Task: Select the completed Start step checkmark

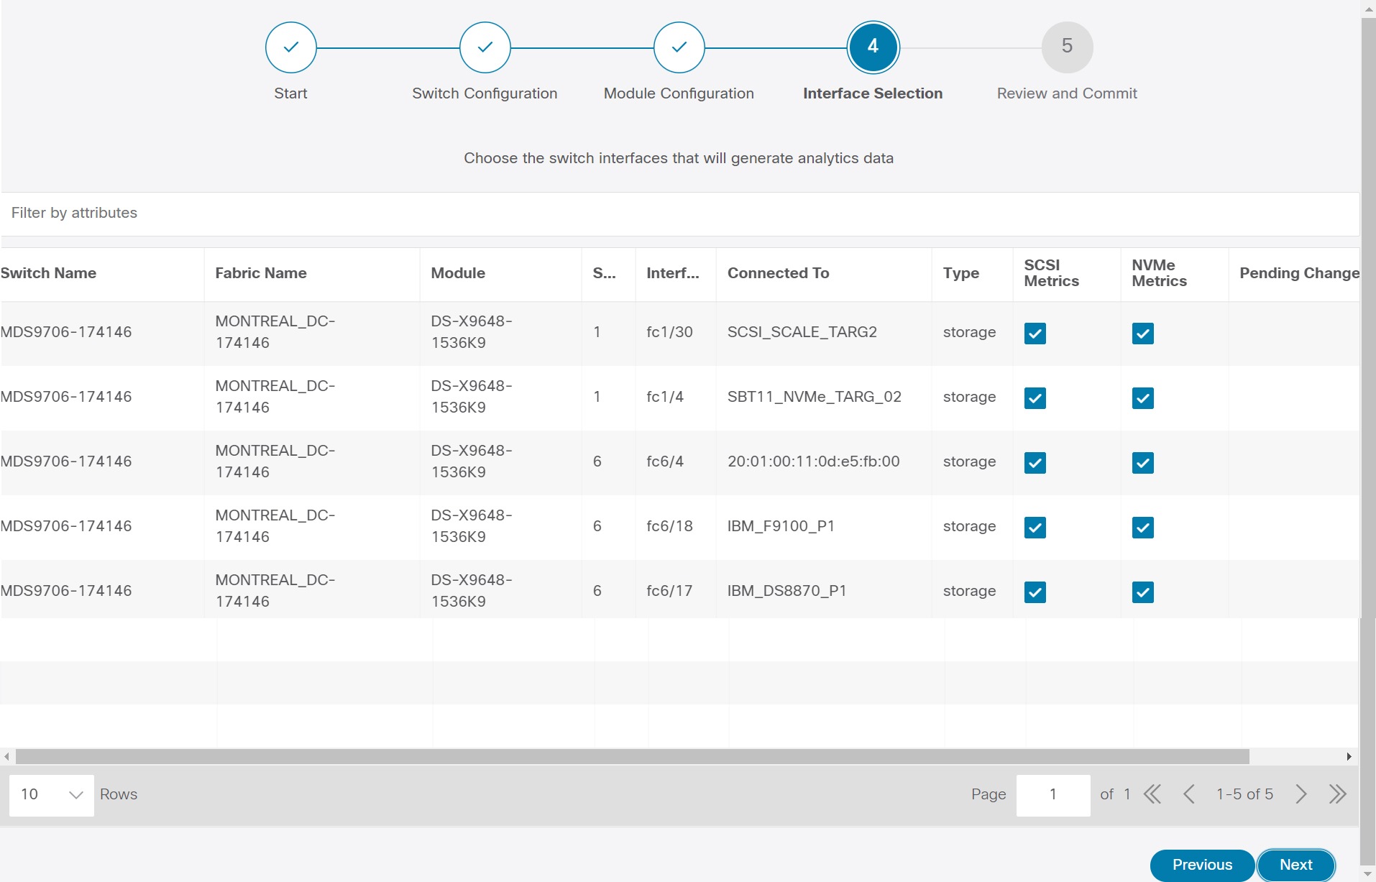Action: point(290,47)
